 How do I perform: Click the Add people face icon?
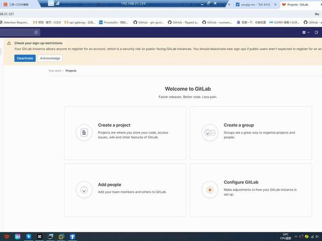tap(84, 190)
